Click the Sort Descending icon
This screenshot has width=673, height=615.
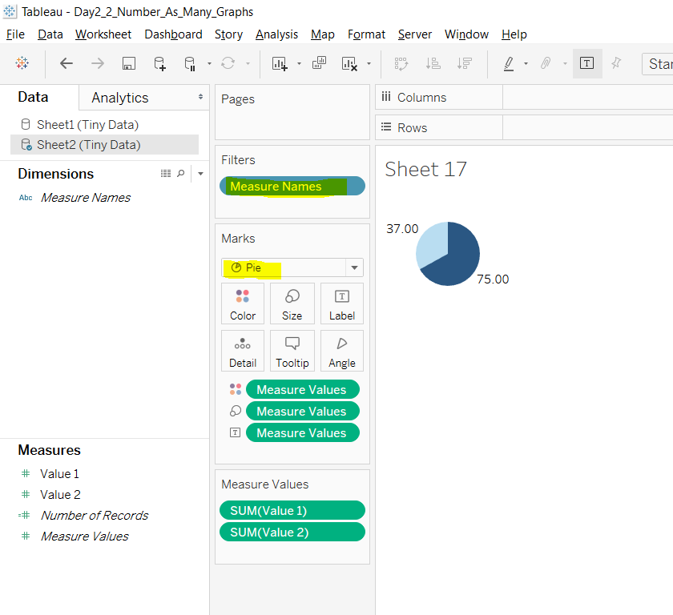coord(465,63)
